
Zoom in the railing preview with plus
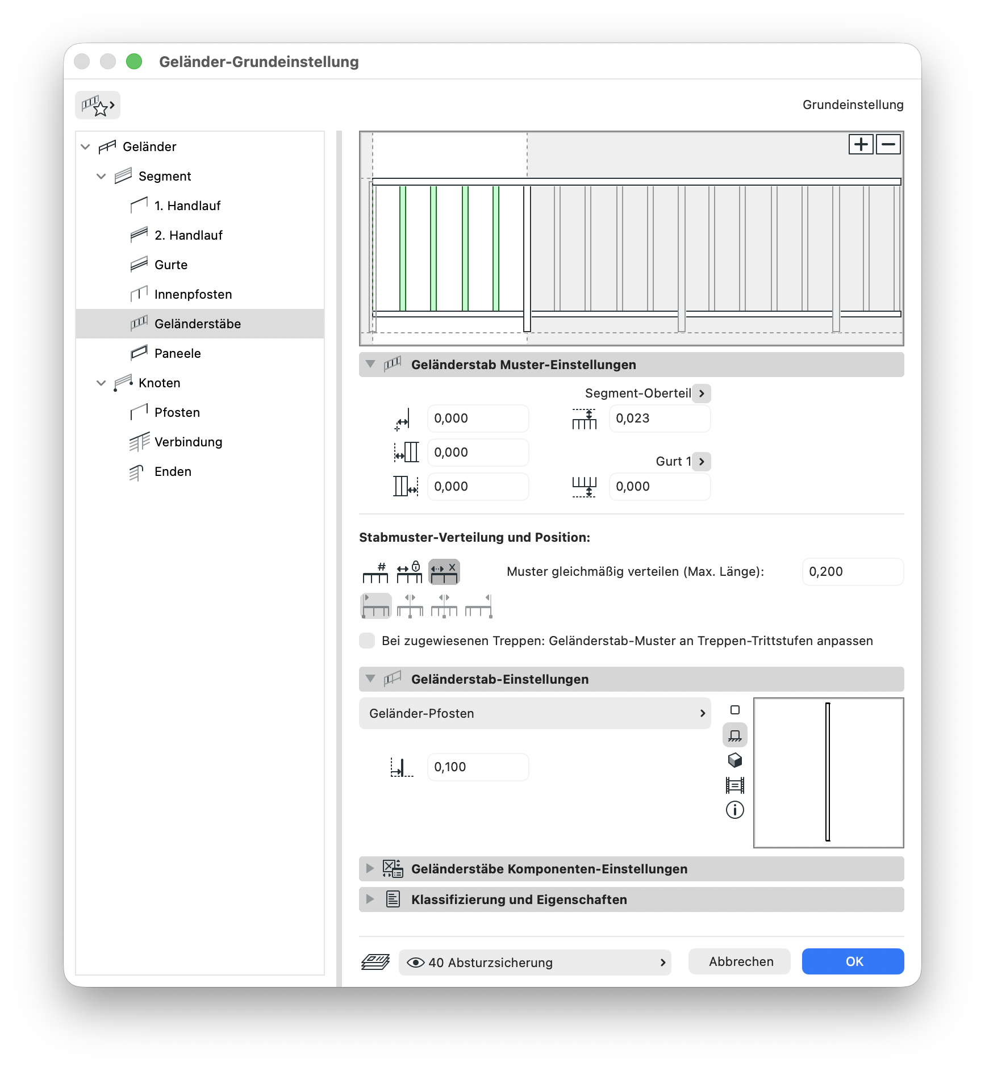(861, 144)
